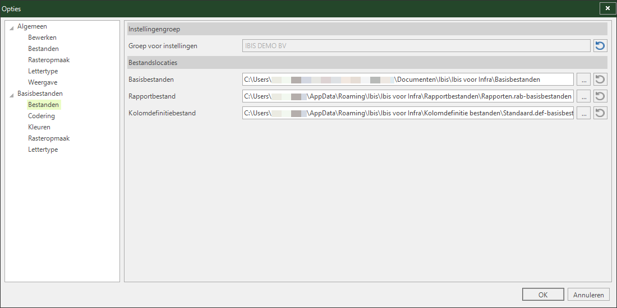
Task: Open Lettertype under Algemeen
Action: pyautogui.click(x=43, y=71)
